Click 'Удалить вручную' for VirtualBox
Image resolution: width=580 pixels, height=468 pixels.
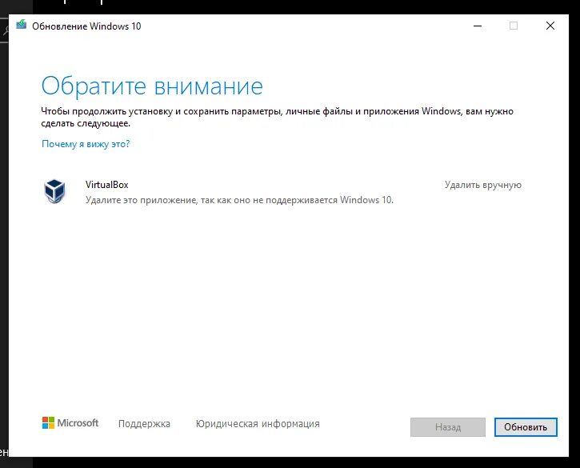(x=483, y=185)
